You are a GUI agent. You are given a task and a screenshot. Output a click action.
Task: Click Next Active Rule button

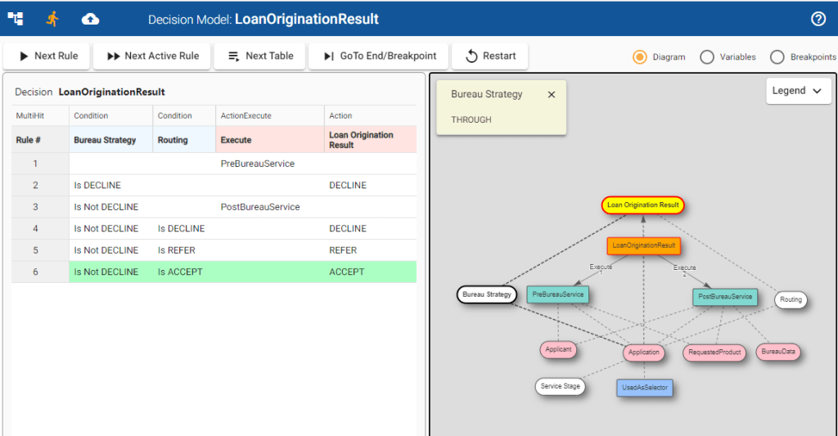[x=153, y=56]
